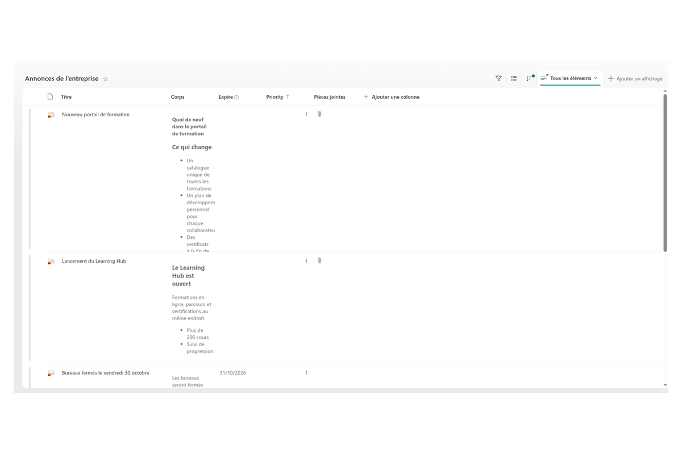This screenshot has width=682, height=454.
Task: Open the Expire column header menu
Action: [226, 97]
